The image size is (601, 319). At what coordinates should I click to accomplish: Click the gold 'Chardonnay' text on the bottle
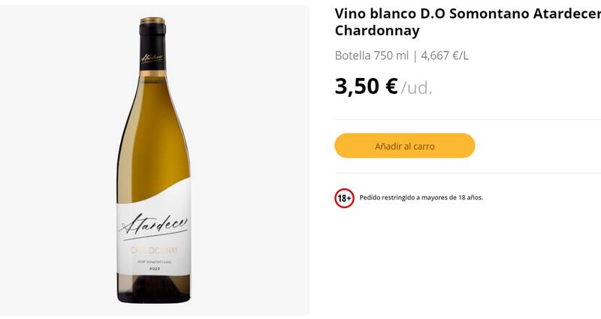[154, 249]
